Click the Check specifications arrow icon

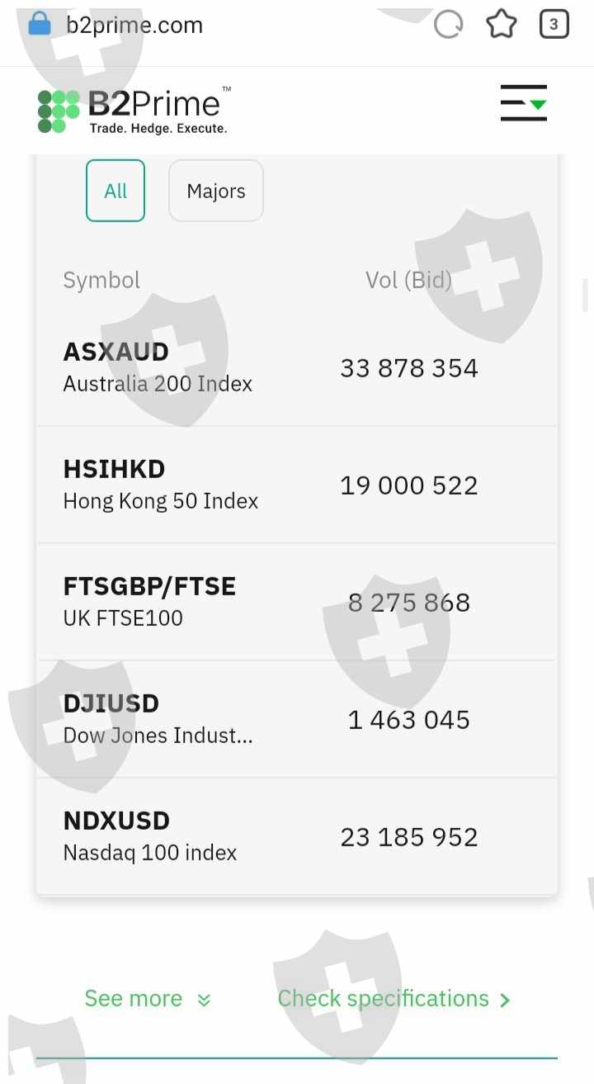click(505, 1000)
